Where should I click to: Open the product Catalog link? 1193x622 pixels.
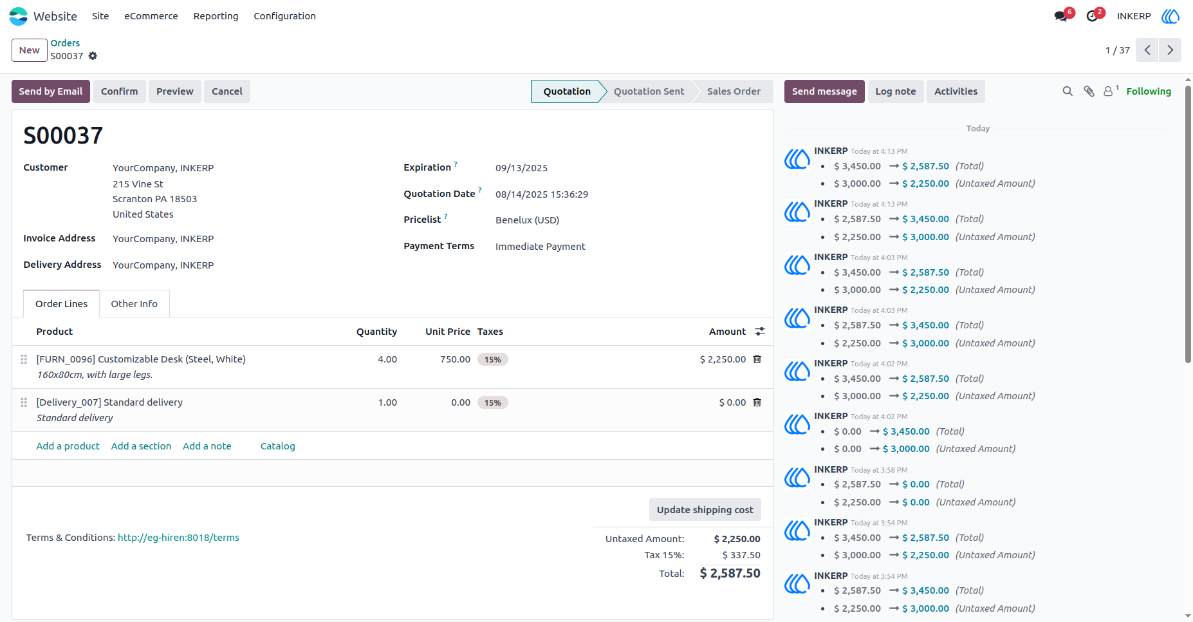tap(278, 446)
